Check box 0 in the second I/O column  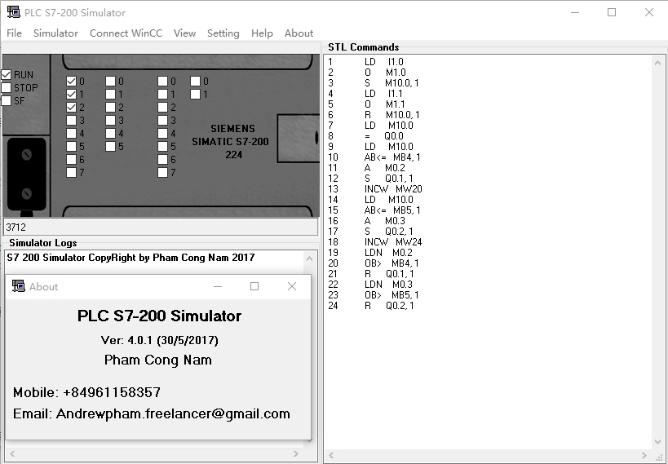click(111, 81)
